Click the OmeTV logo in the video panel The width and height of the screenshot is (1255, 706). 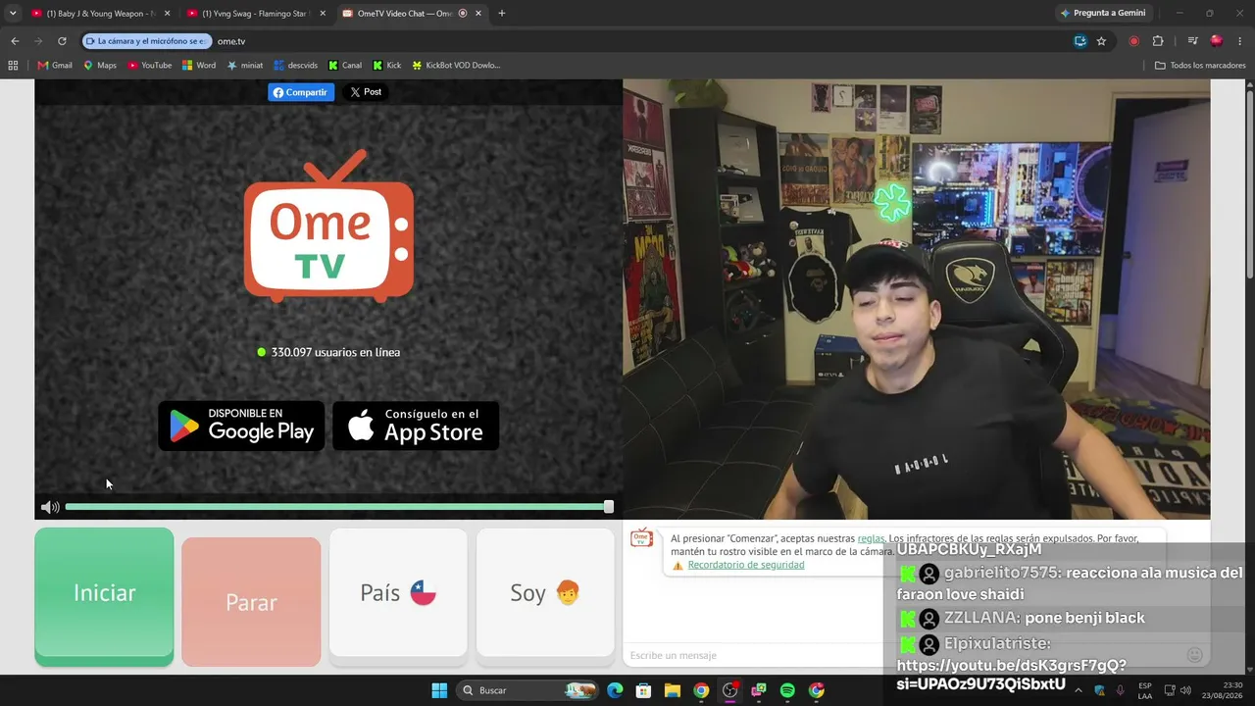328,225
